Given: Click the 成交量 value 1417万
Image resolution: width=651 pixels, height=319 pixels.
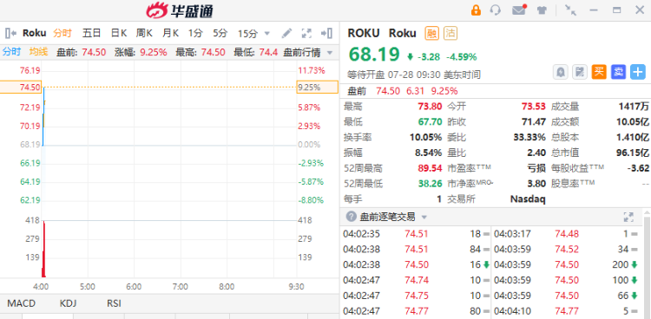Looking at the screenshot, I should (633, 107).
